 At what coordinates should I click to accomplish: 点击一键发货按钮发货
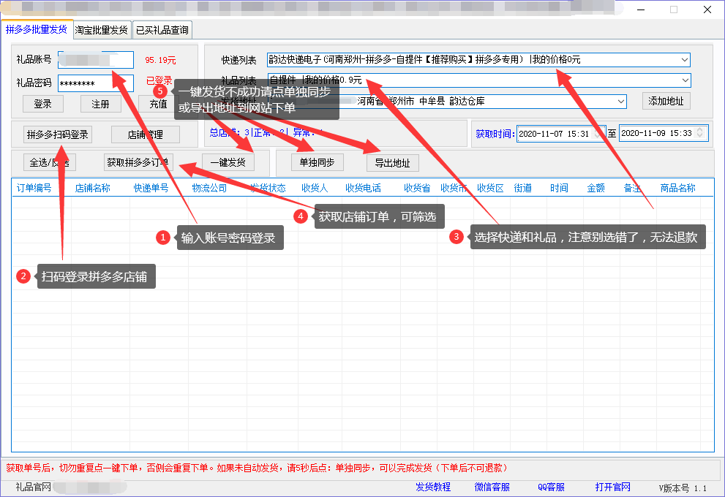230,162
